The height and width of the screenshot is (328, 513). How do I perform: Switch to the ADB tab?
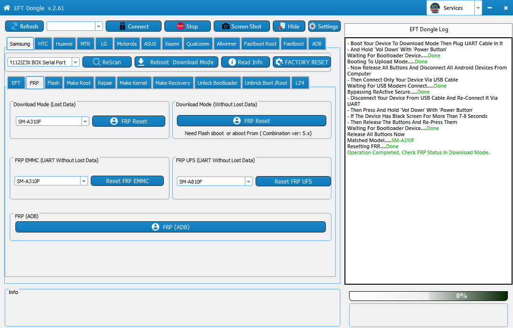(317, 44)
